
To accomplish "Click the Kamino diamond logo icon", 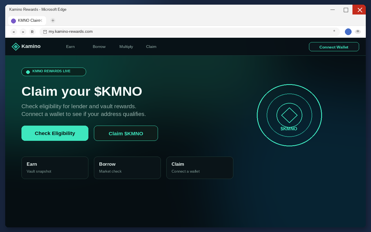I will pyautogui.click(x=16, y=47).
